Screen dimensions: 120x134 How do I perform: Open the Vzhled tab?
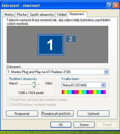(x=62, y=15)
